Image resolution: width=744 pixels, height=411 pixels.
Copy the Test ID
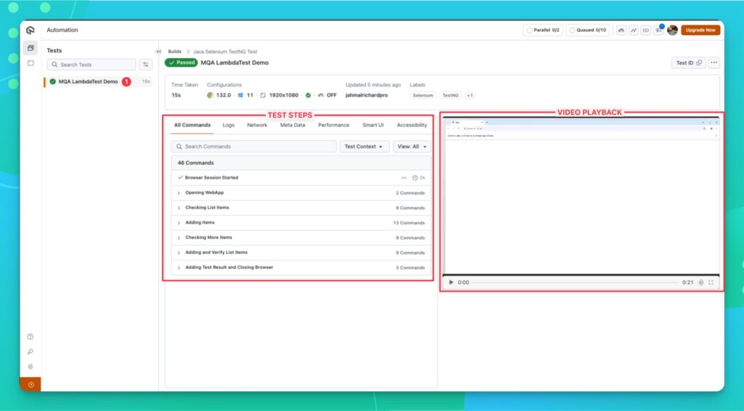(689, 62)
